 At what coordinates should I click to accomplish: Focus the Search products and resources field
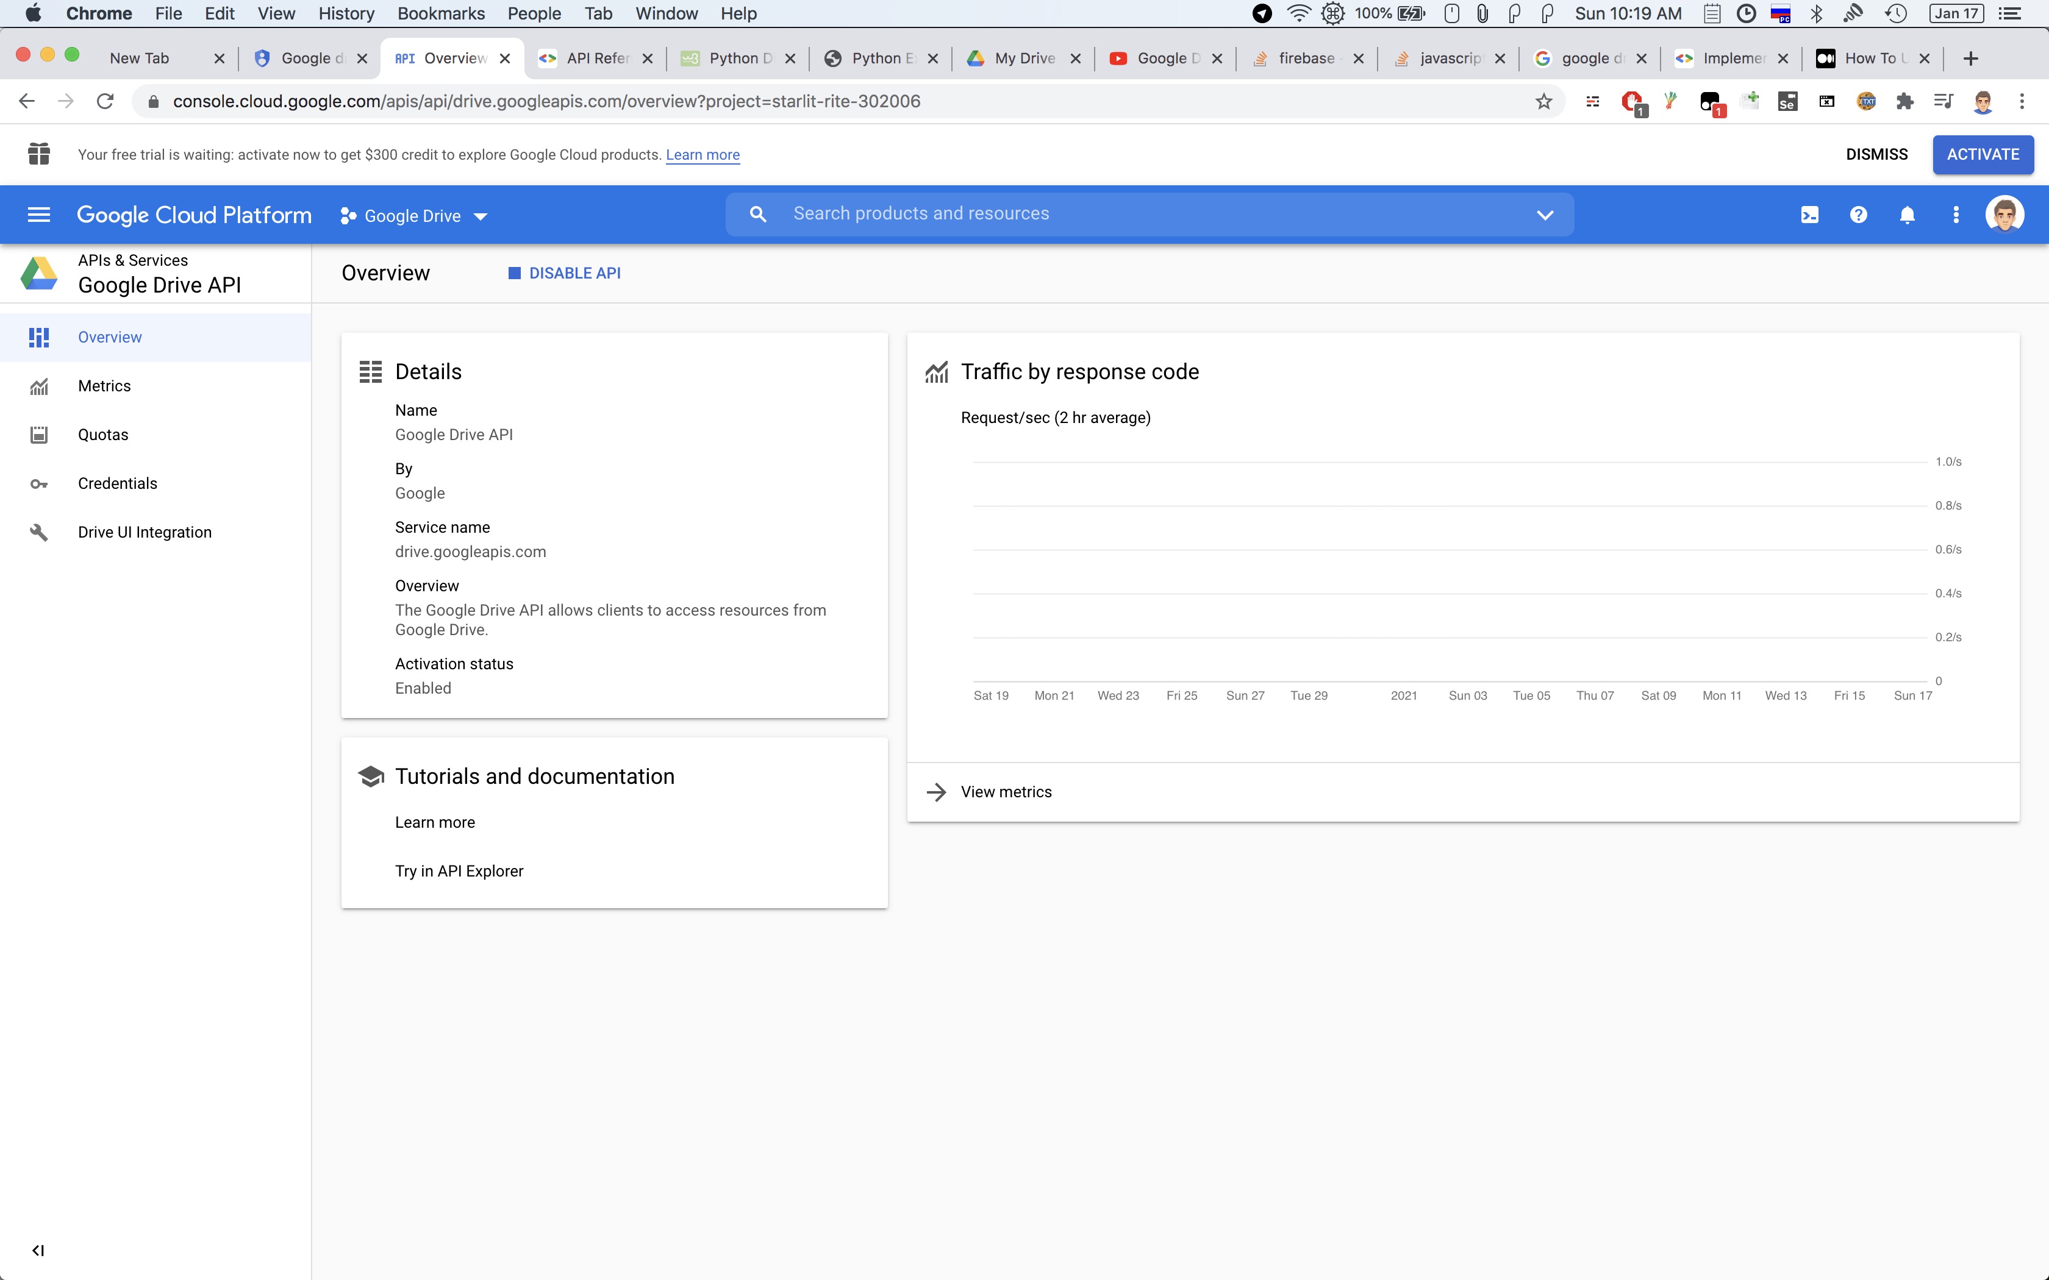[x=1149, y=214]
